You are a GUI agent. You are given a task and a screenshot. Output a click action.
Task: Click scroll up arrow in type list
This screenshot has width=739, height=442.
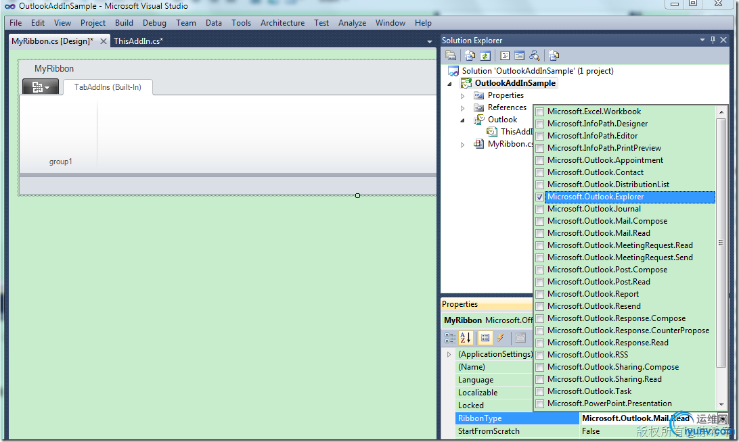[x=721, y=112]
